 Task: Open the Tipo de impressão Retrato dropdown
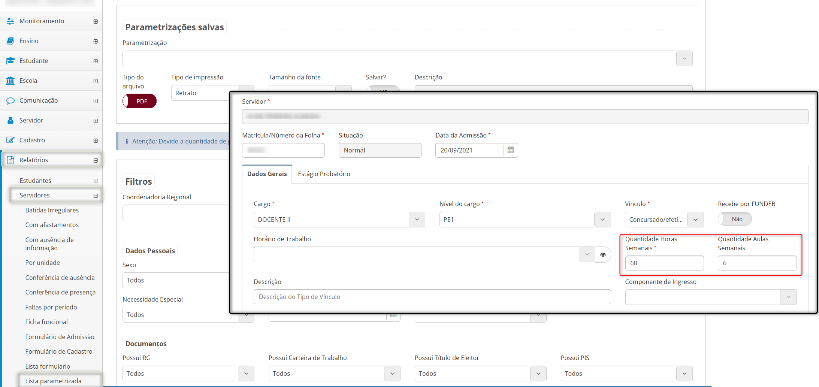(x=200, y=93)
